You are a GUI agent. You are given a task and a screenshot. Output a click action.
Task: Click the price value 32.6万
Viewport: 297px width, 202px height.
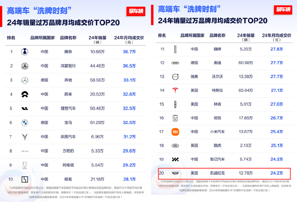[129, 94]
